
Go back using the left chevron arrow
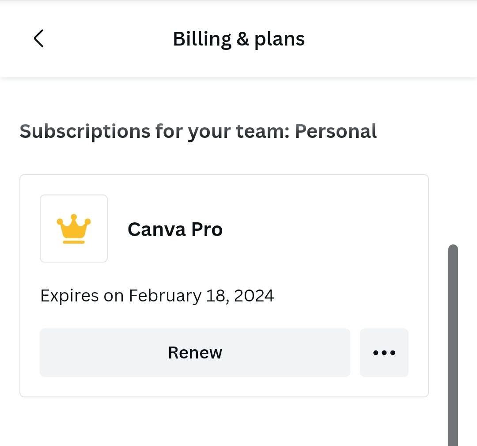[x=39, y=38]
